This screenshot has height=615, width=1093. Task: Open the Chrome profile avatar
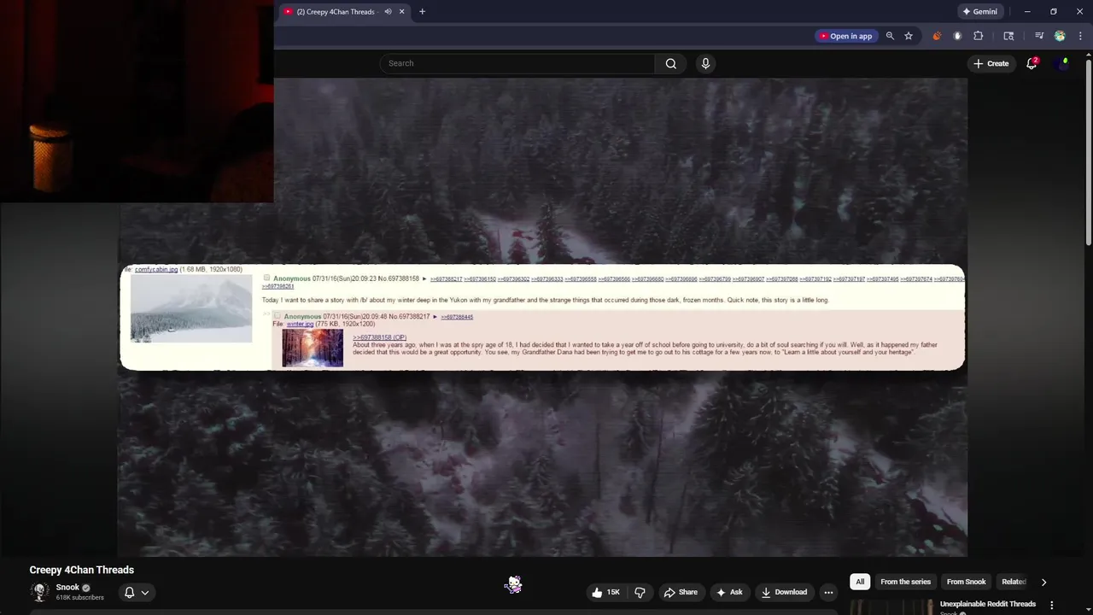point(1060,36)
